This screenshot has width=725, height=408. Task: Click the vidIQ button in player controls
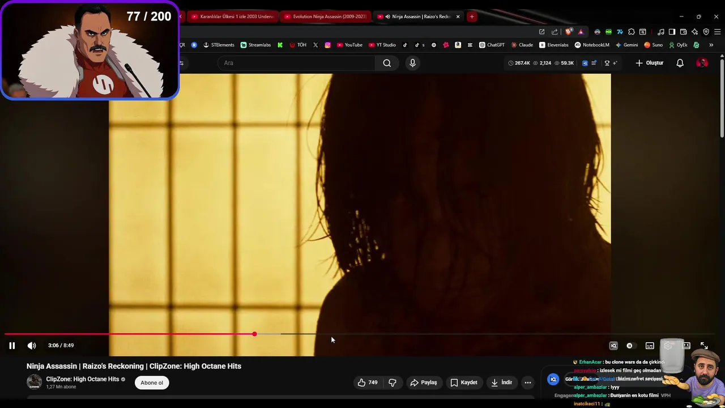[613, 346]
